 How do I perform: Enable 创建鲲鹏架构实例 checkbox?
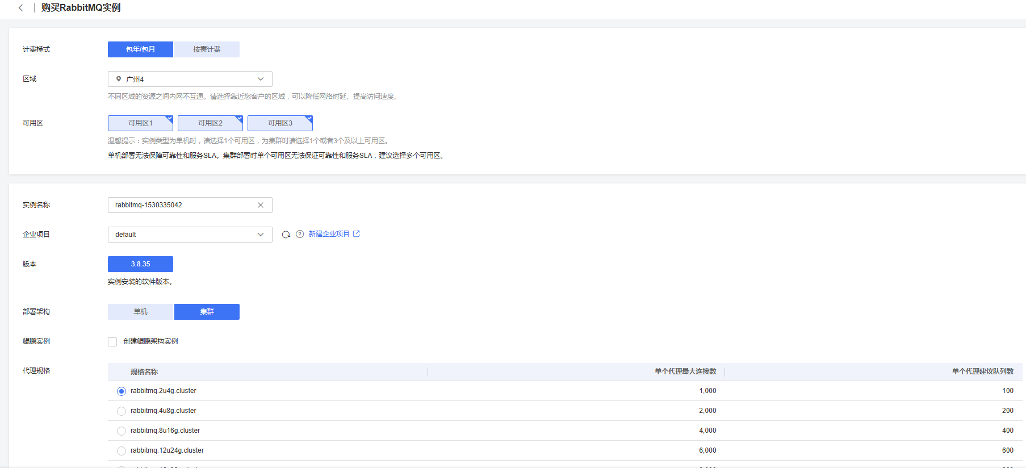click(x=112, y=342)
